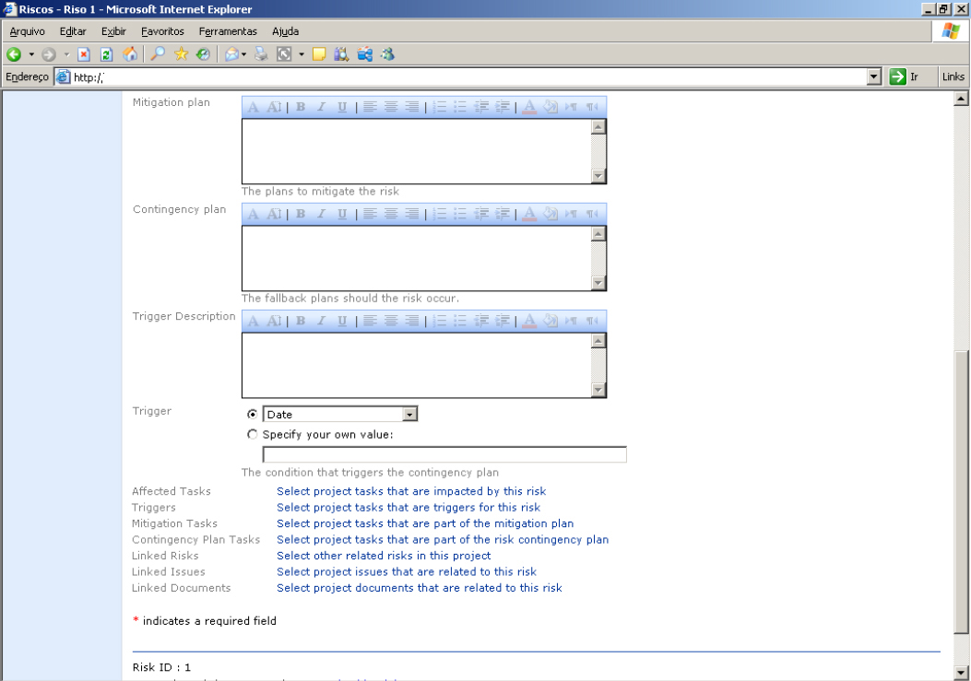Click Select project tasks impacted by this risk
The height and width of the screenshot is (681, 971).
tap(411, 491)
